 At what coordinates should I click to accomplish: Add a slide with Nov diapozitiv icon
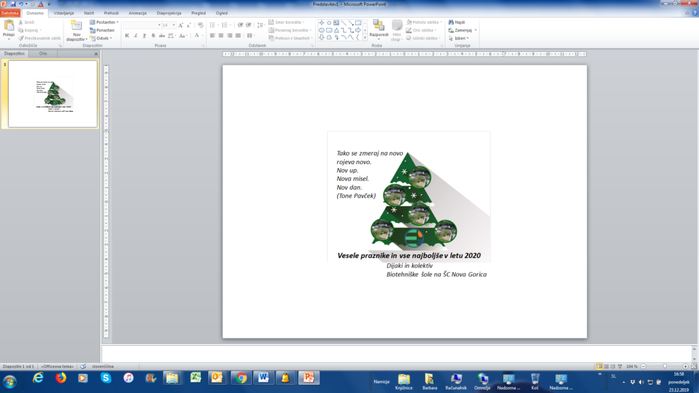point(76,25)
